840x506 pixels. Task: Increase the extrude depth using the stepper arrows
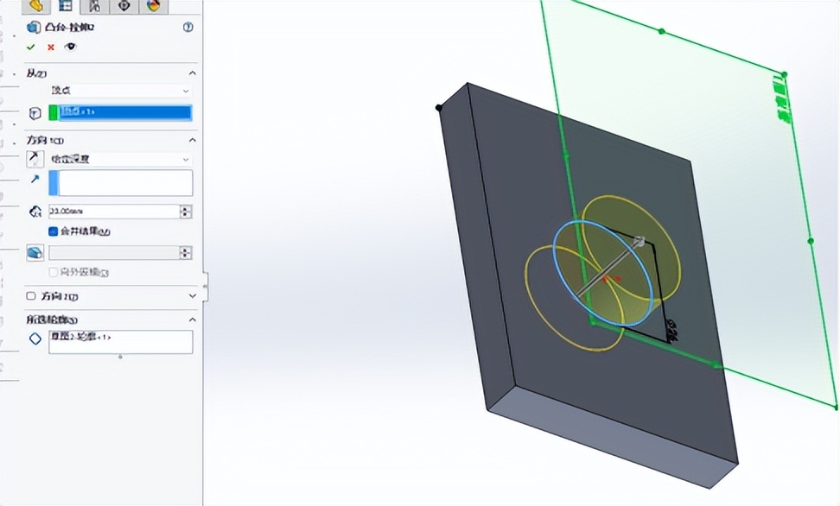pos(186,208)
